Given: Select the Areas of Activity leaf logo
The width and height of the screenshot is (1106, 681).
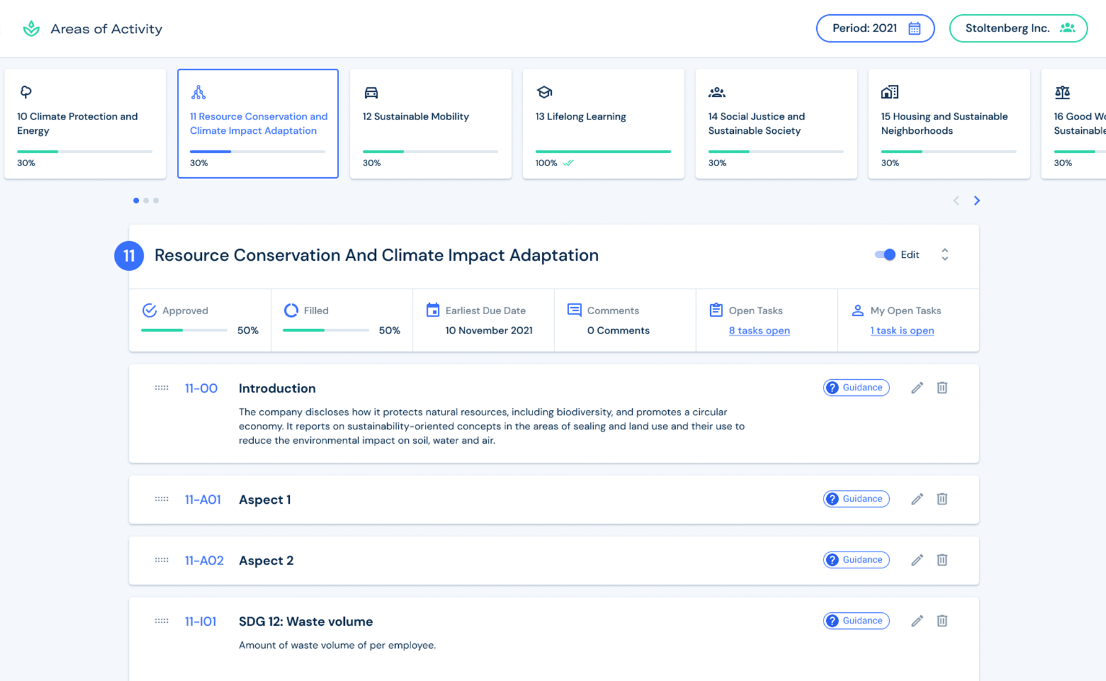Looking at the screenshot, I should pos(30,28).
